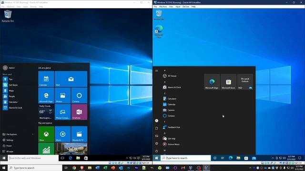
Task: Launch Microsoft Edge tile in right Start menu
Action: [212, 82]
